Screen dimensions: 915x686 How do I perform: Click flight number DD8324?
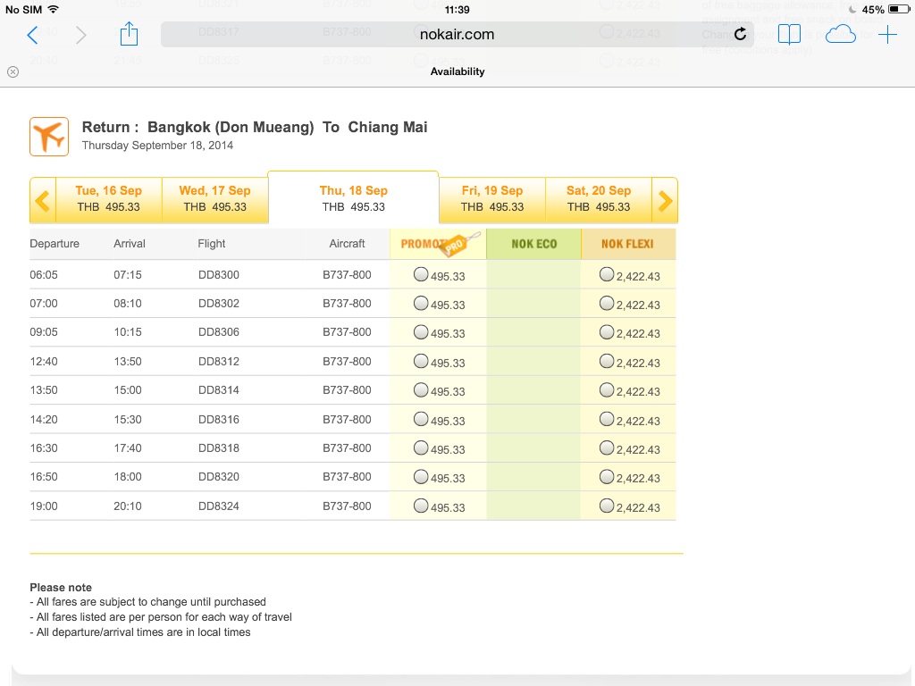pos(219,506)
